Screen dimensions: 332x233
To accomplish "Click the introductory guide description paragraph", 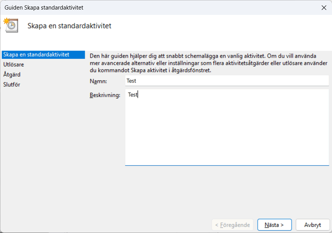I will (206, 63).
